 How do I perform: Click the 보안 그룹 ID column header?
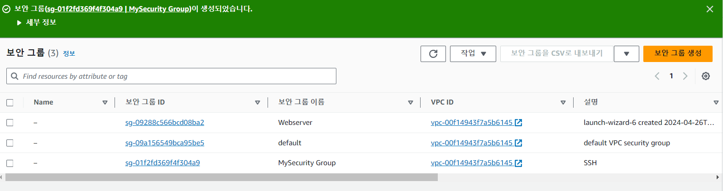[x=145, y=102]
